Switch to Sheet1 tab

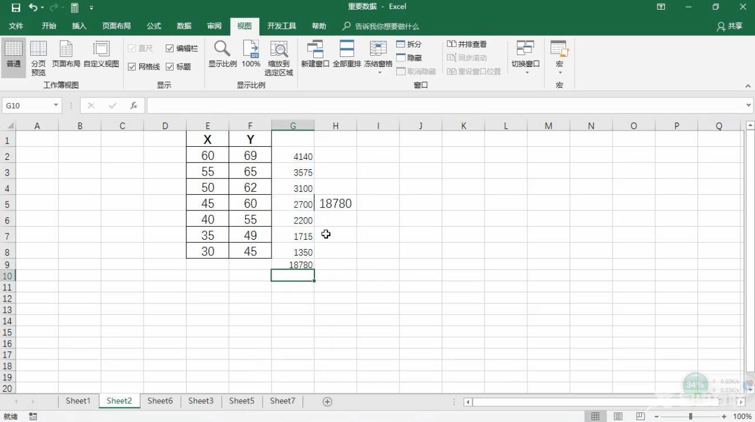[x=78, y=401]
